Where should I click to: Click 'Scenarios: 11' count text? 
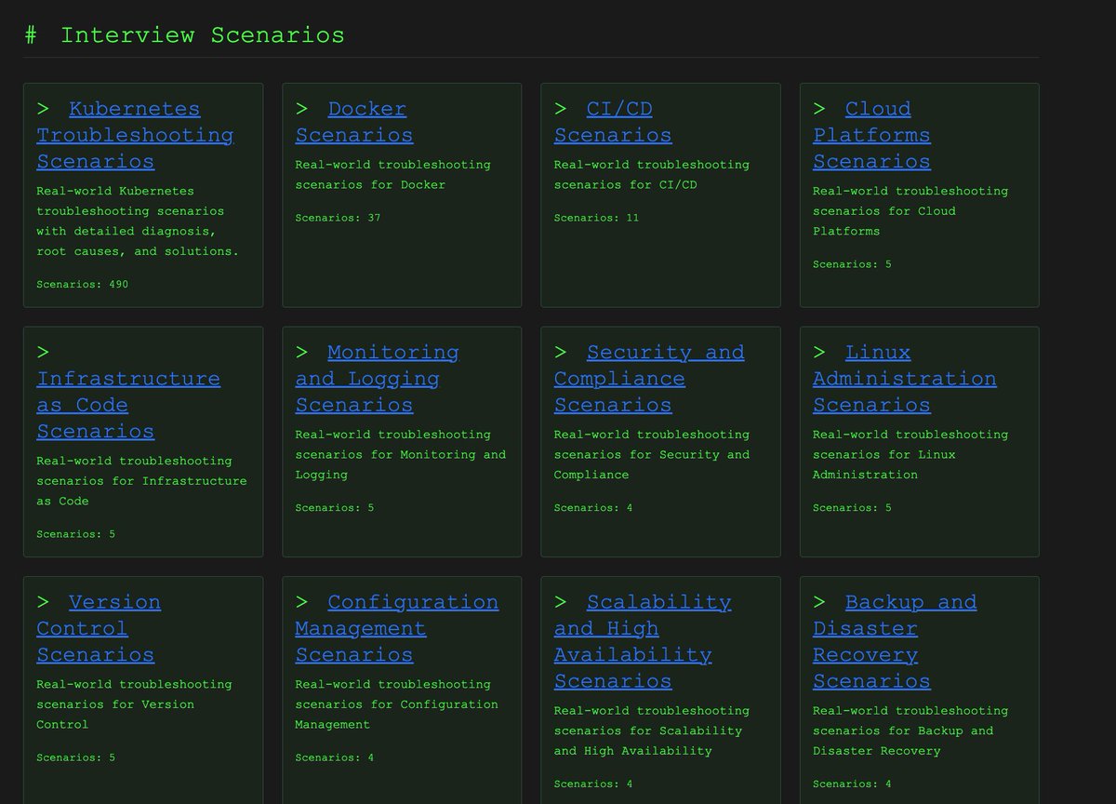(596, 218)
